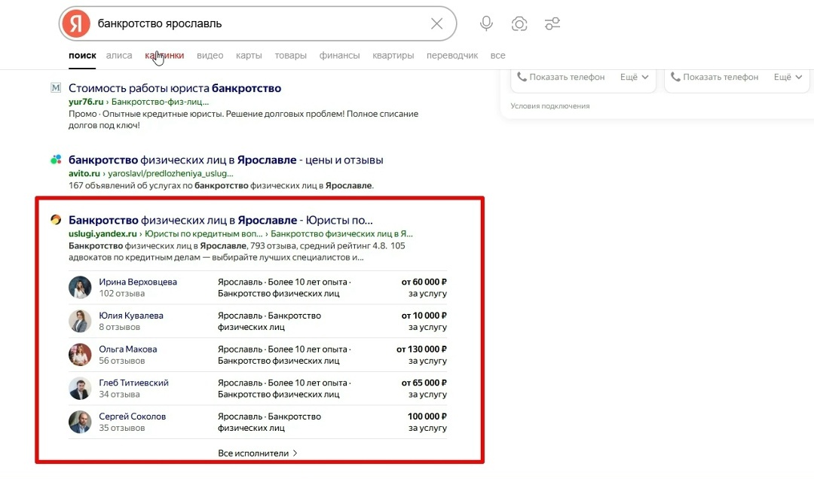Viewport: 814px width, 479px height.
Task: Open Сергей Соколов profile
Action: (133, 416)
